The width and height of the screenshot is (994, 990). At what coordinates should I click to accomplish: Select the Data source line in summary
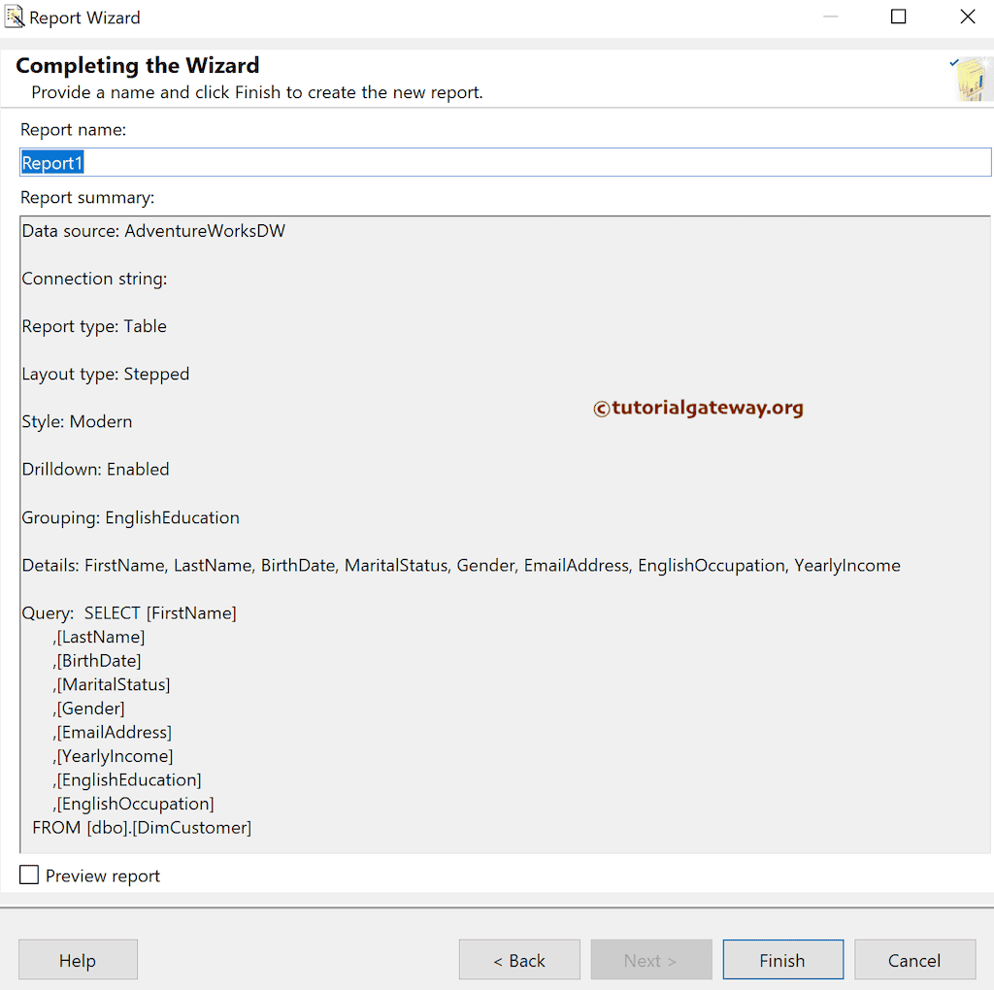pos(153,231)
